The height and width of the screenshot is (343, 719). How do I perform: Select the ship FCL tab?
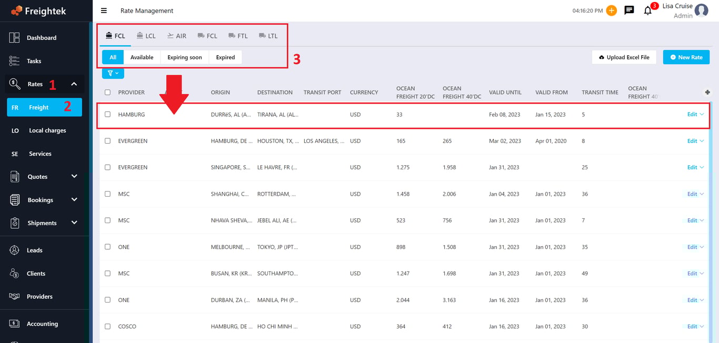click(115, 36)
